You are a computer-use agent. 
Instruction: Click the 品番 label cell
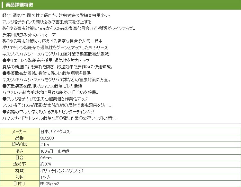tap(20, 138)
